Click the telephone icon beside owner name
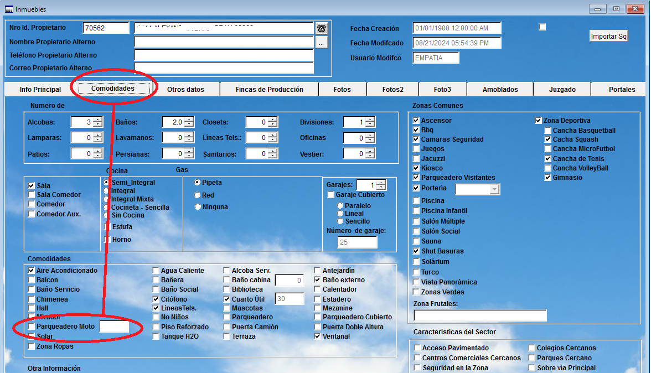This screenshot has width=651, height=373. click(321, 28)
